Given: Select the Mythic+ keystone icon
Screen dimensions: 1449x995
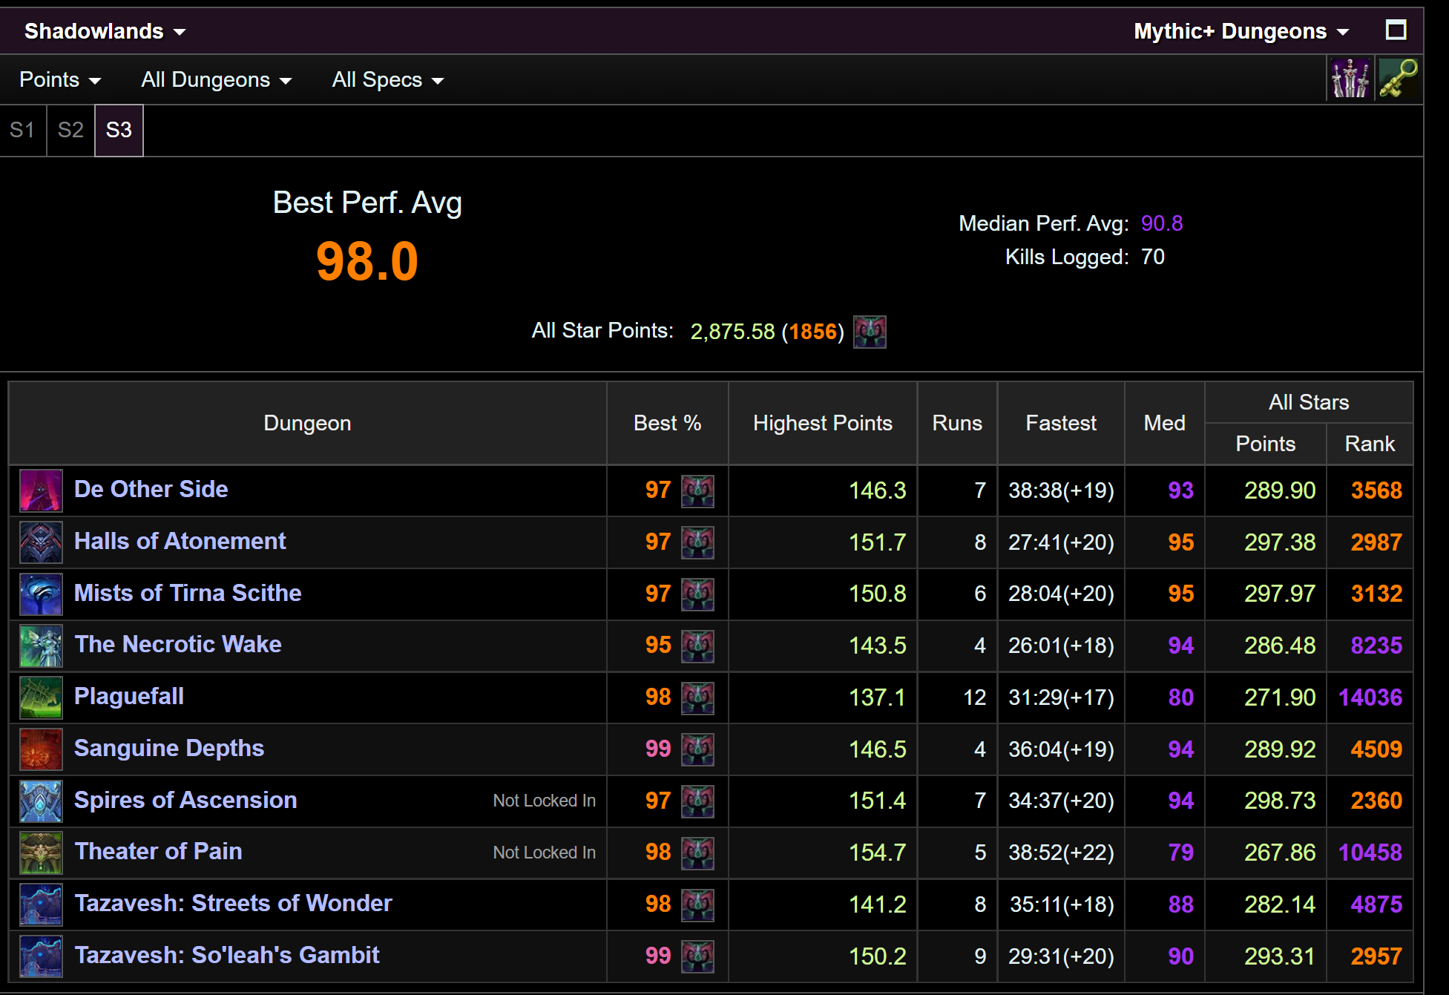Looking at the screenshot, I should (1398, 79).
